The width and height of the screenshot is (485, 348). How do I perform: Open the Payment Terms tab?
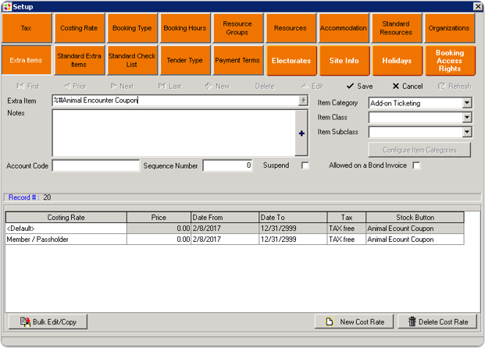coord(237,60)
